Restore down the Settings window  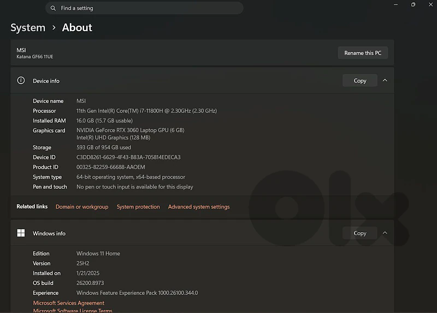coord(413,4)
